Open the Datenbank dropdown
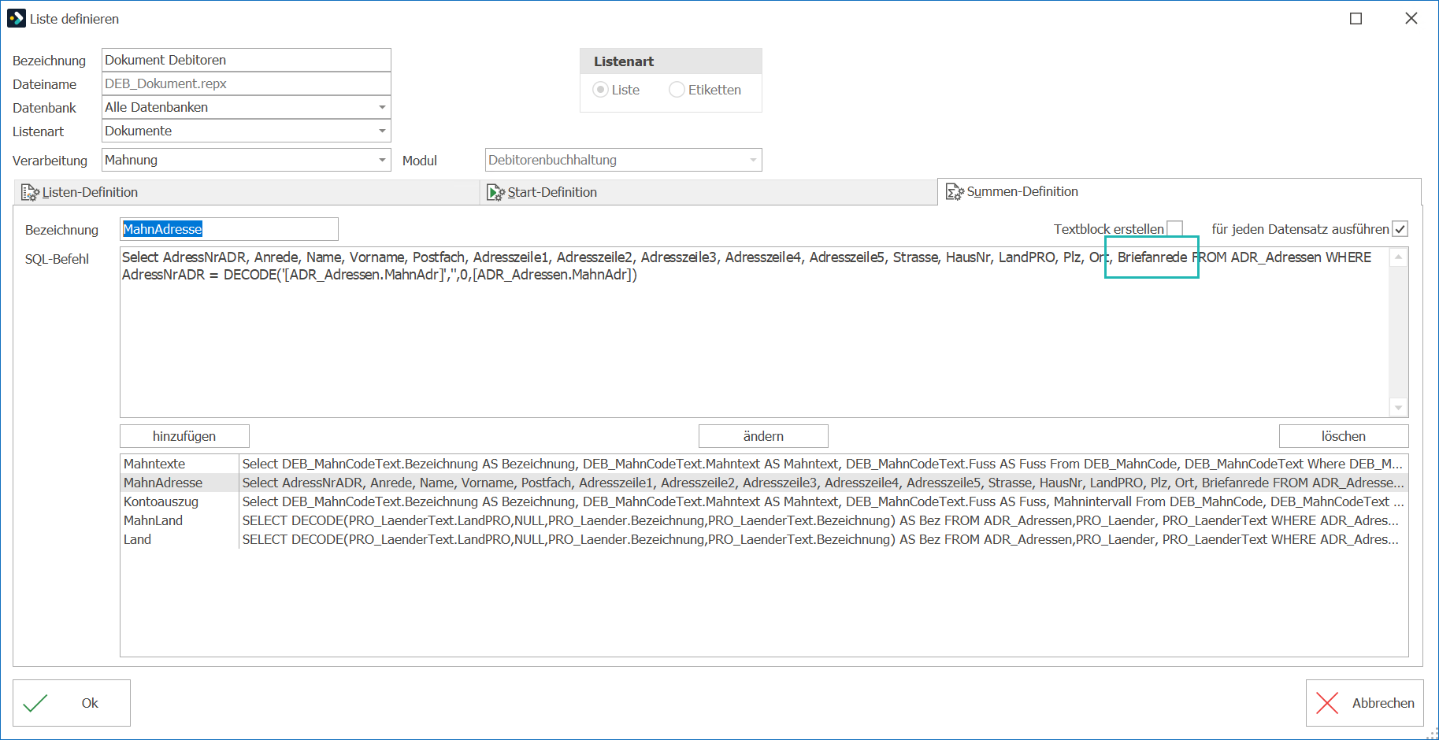The image size is (1439, 740). click(382, 107)
